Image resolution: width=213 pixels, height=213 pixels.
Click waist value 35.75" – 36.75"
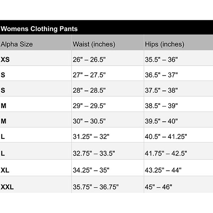(x=95, y=187)
